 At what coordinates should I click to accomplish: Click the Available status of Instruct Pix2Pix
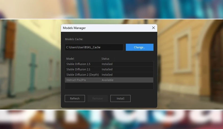(107, 80)
